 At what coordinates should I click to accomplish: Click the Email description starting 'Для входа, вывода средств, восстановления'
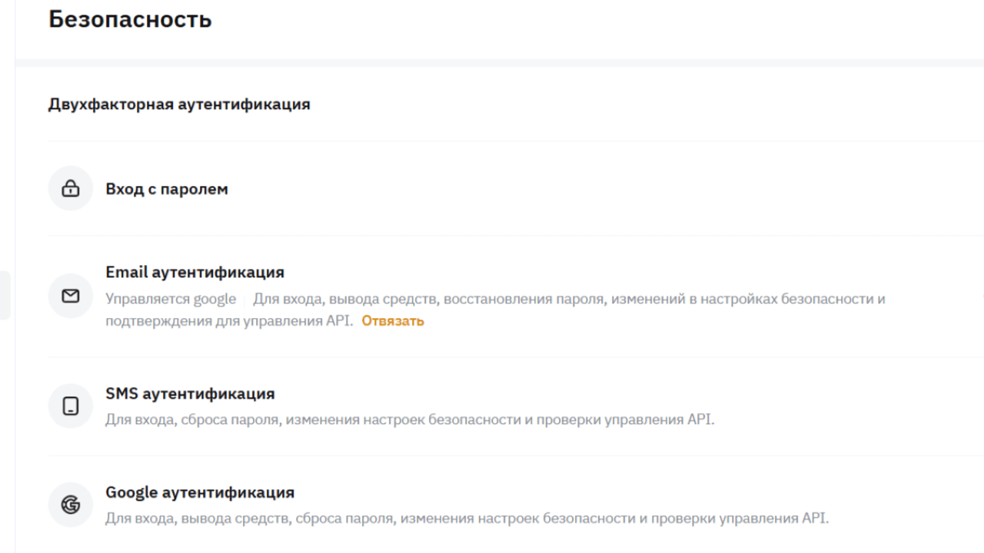click(569, 299)
